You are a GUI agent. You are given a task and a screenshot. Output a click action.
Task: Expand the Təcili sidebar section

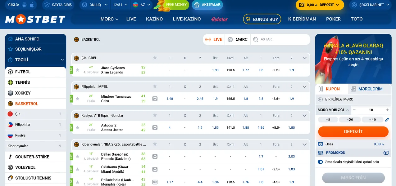pyautogui.click(x=62, y=60)
